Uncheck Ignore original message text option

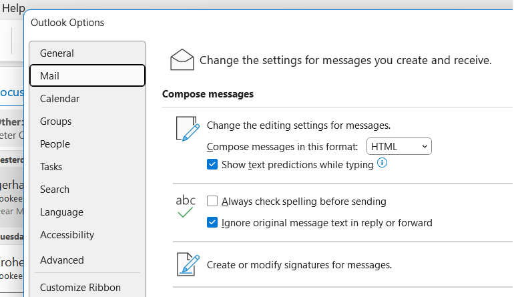(x=212, y=223)
